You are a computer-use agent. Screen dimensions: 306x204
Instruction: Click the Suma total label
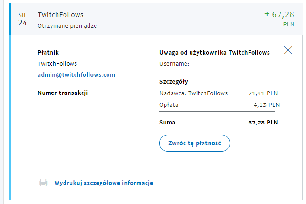point(167,123)
